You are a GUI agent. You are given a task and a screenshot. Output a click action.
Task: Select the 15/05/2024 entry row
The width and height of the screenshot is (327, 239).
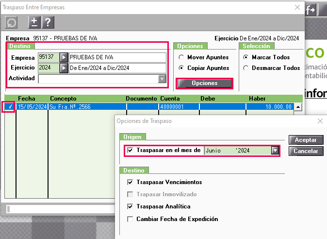[x=146, y=107]
